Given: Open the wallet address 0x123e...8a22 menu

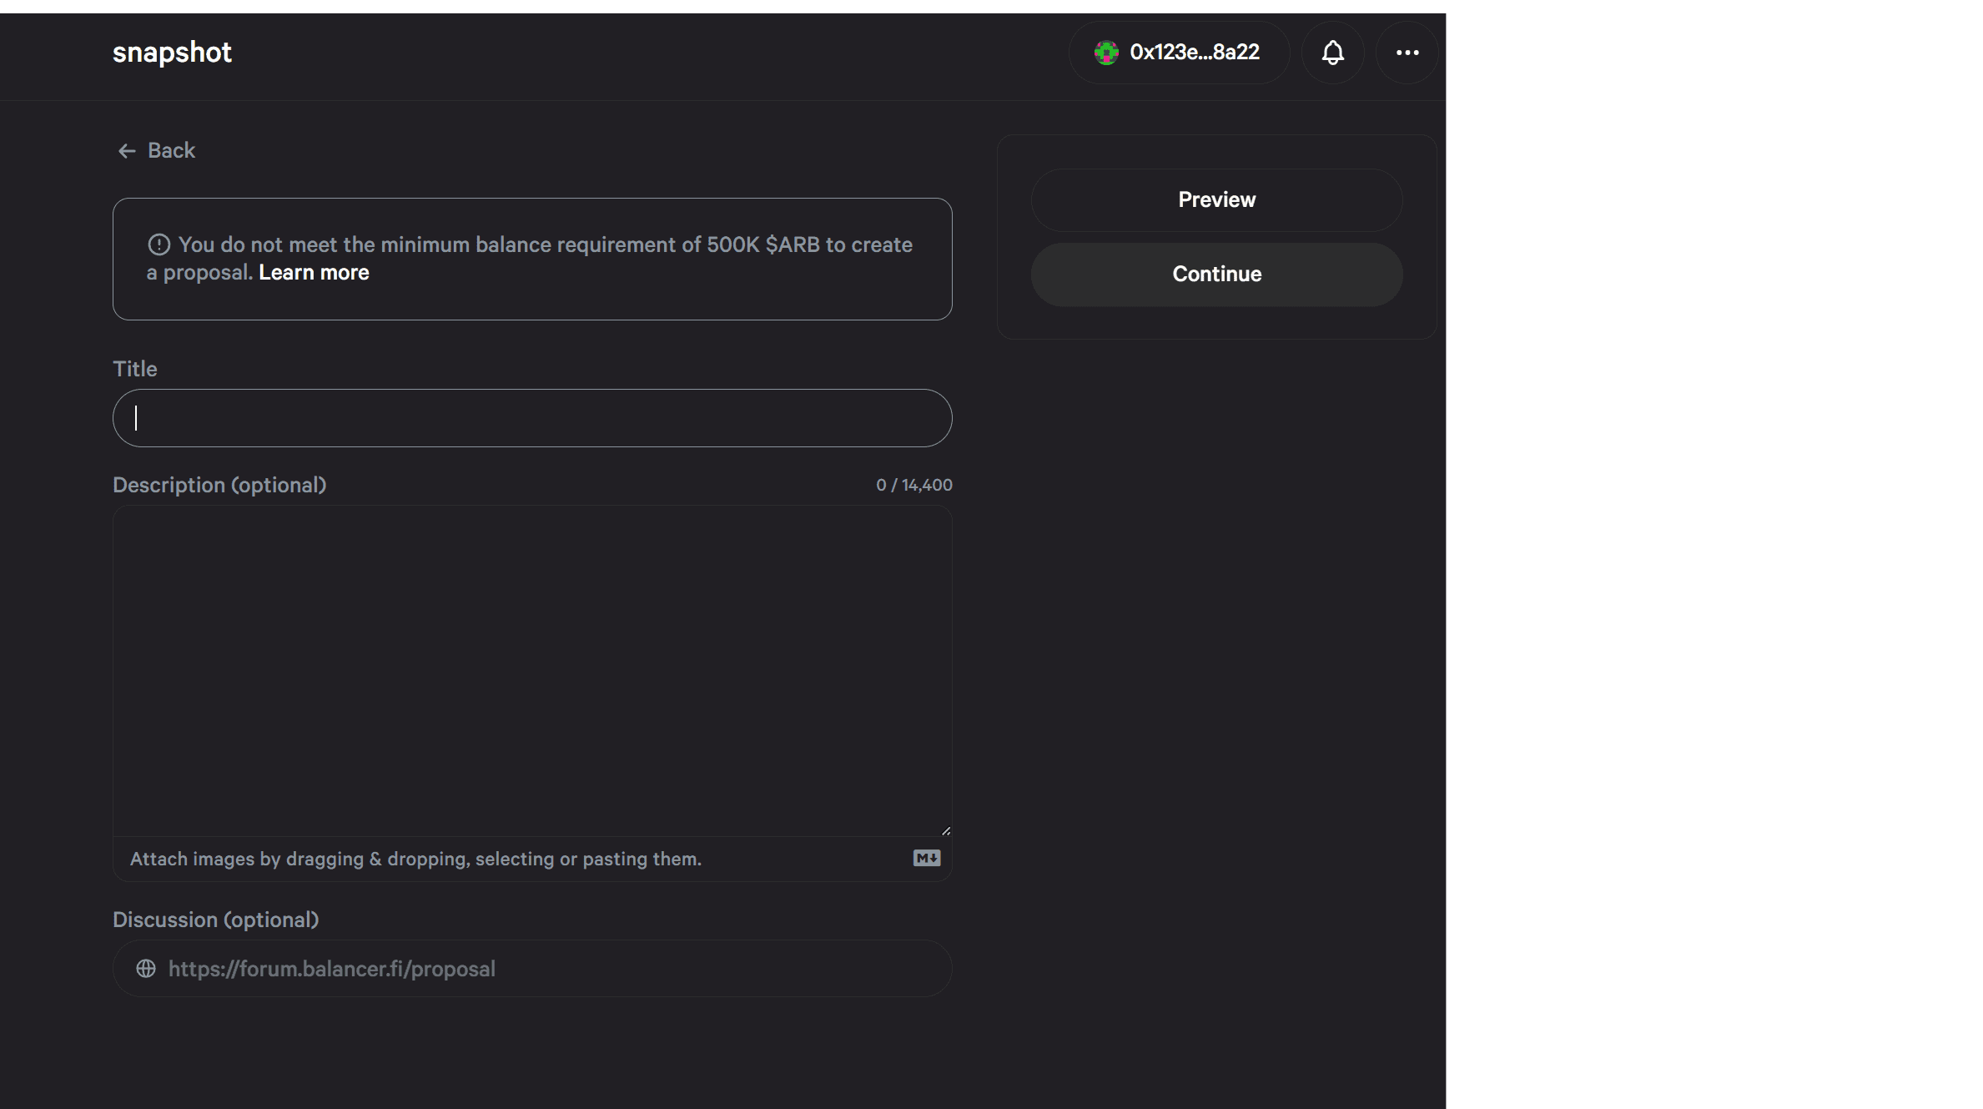Looking at the screenshot, I should 1193,52.
